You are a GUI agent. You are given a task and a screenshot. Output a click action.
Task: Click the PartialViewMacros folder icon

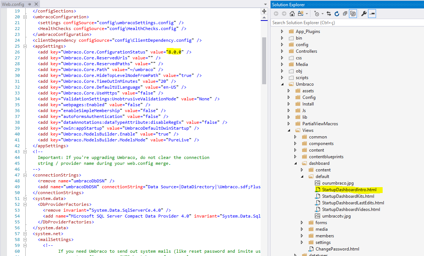[x=298, y=124]
